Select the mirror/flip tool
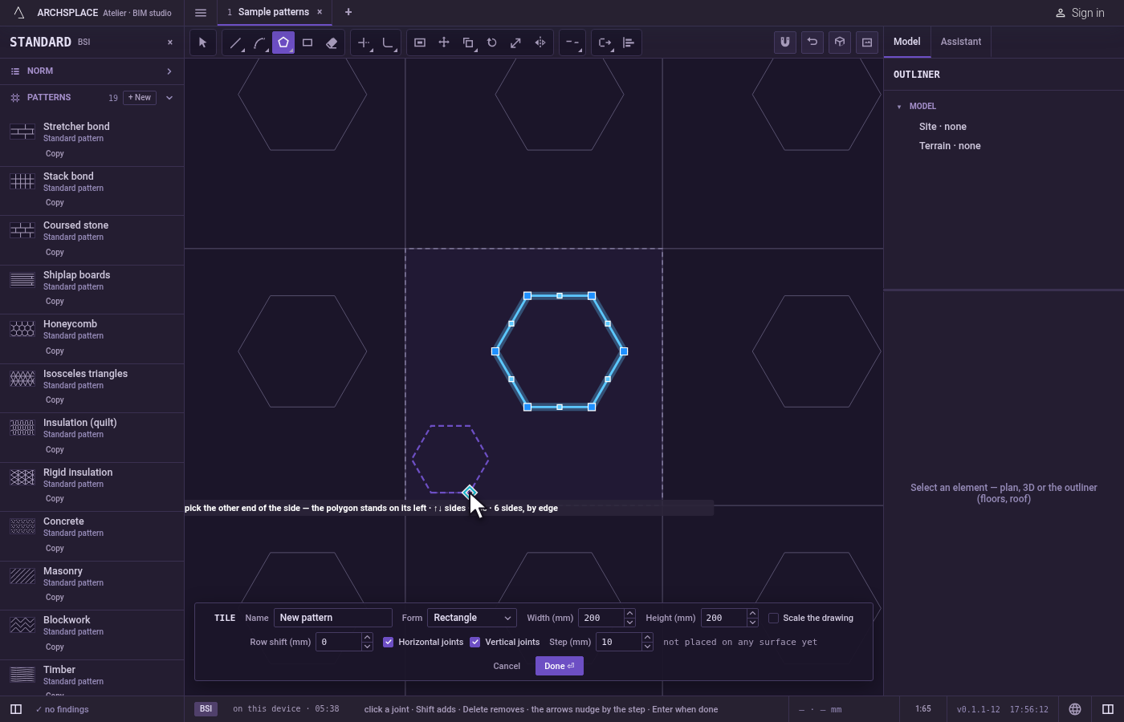 click(540, 43)
